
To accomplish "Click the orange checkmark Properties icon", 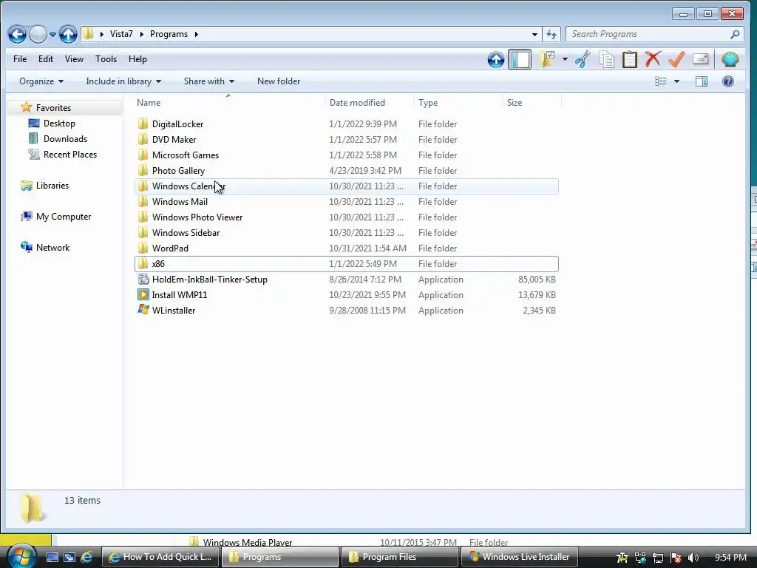I will click(x=676, y=59).
